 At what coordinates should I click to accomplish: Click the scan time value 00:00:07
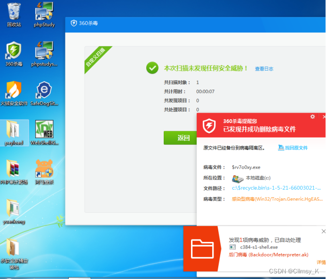click(205, 92)
